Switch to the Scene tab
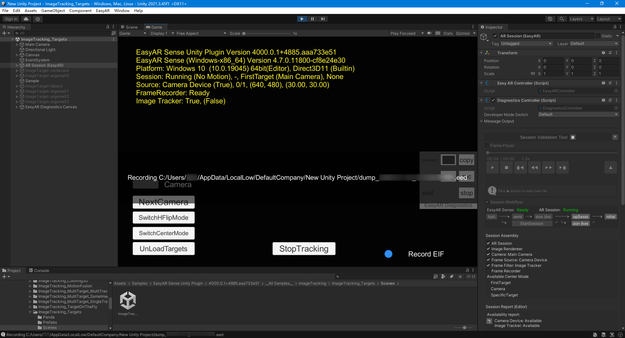 pyautogui.click(x=129, y=27)
